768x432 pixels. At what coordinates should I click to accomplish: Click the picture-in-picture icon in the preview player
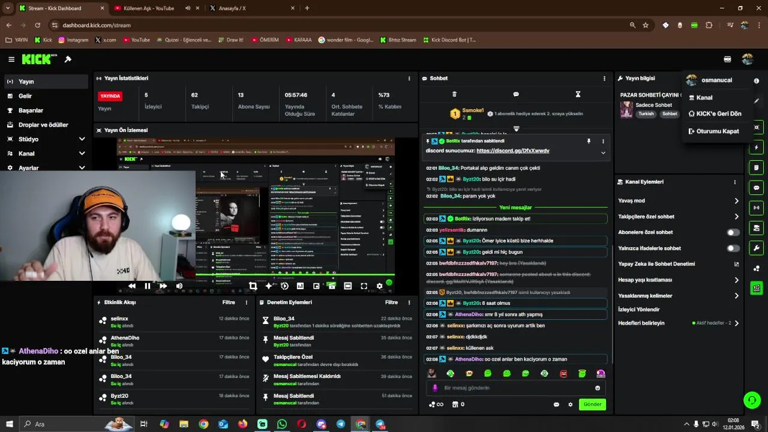point(316,286)
